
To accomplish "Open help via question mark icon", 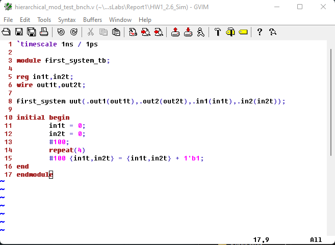I will pyautogui.click(x=260, y=32).
